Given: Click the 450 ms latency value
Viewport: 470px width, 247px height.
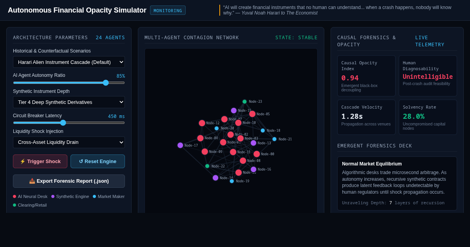Looking at the screenshot, I should click(116, 116).
